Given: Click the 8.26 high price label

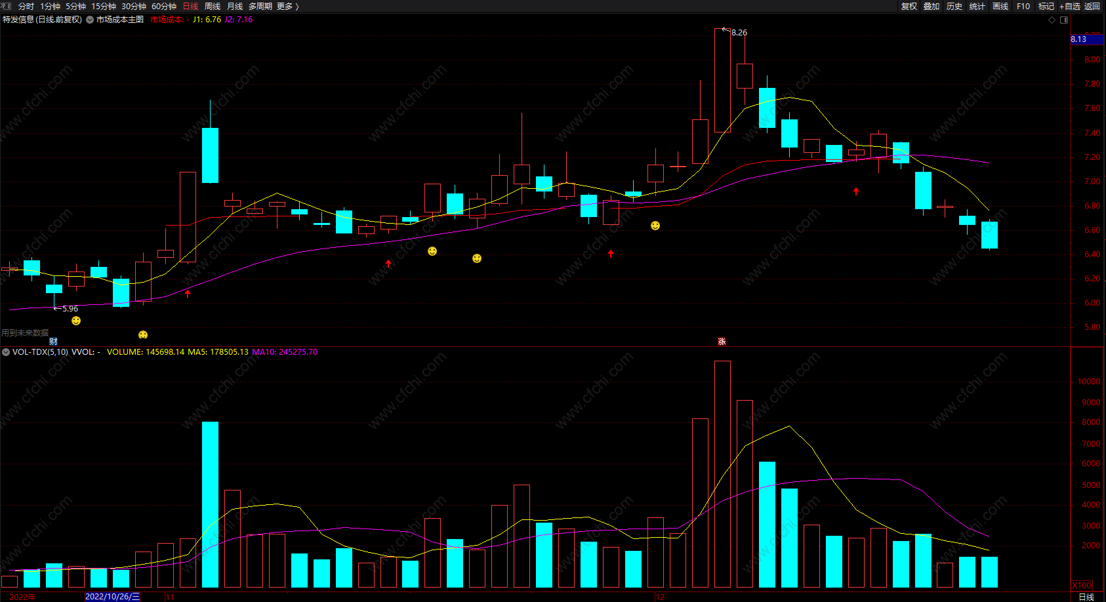Looking at the screenshot, I should coord(739,33).
